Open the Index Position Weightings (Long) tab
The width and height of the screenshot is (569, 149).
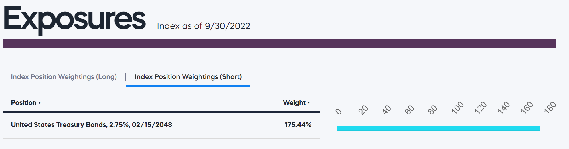point(64,77)
